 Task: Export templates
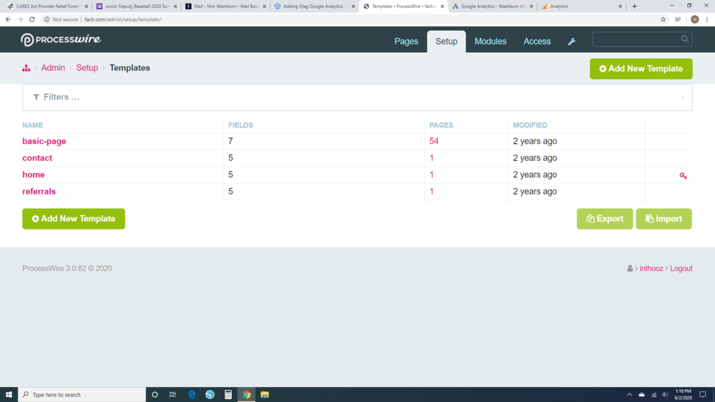605,219
